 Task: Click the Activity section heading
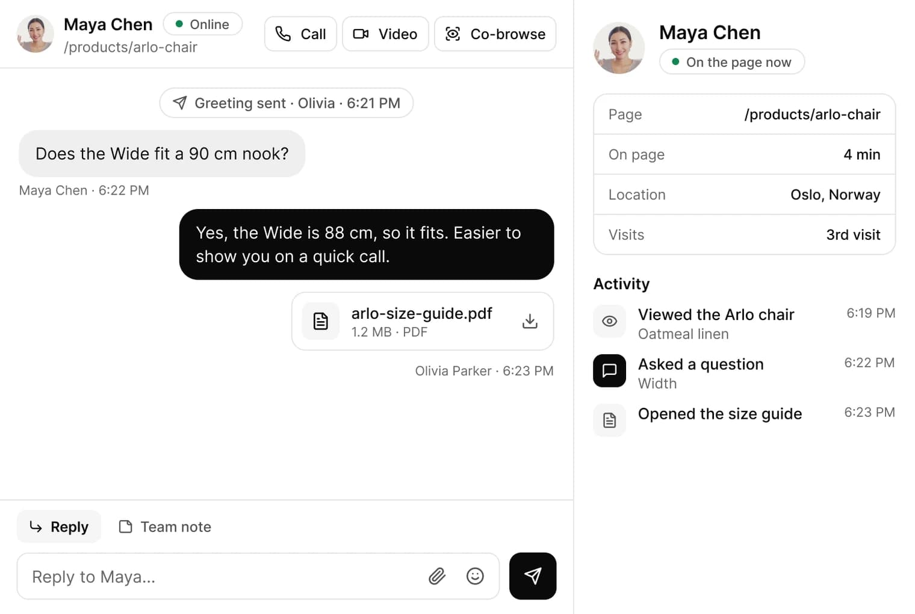(621, 284)
